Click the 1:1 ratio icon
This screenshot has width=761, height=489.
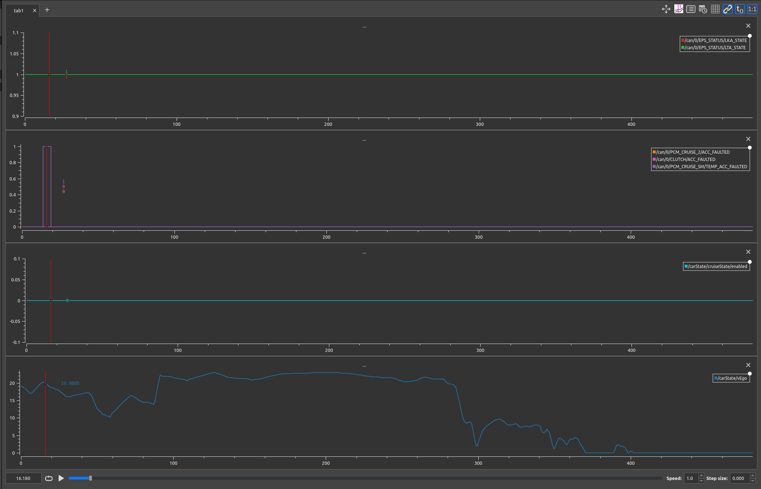pos(752,9)
